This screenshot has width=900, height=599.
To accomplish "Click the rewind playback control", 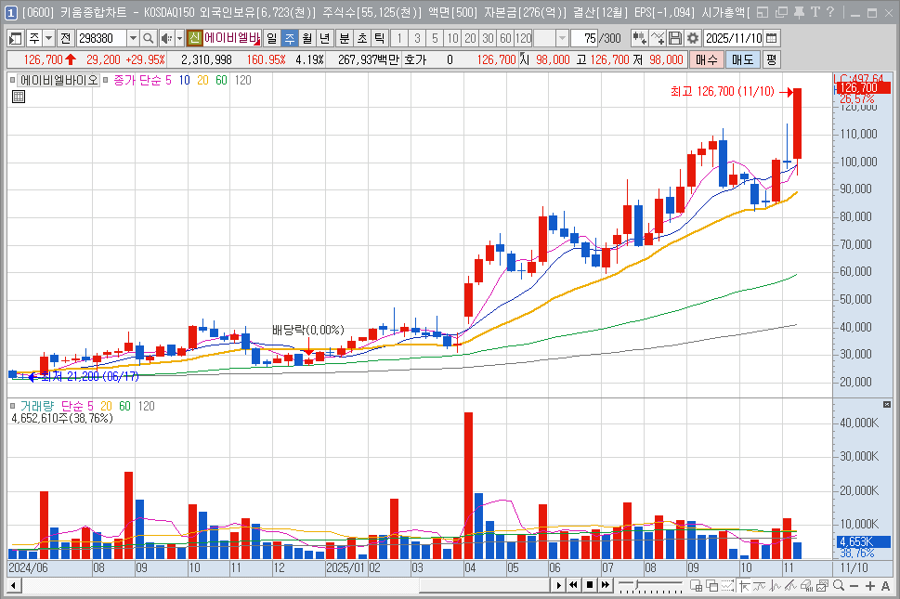I will click(x=573, y=585).
